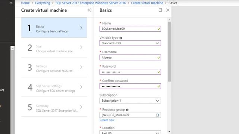Select step 2 Size
The image size is (239, 134).
54,47
